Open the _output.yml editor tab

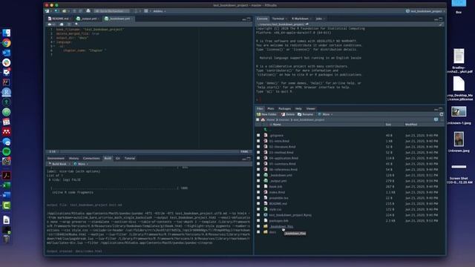click(x=88, y=19)
